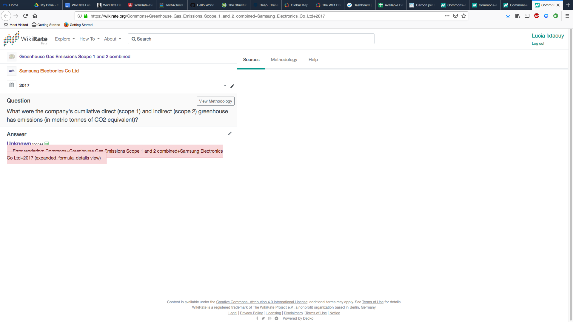Expand the Explore dropdown menu
The height and width of the screenshot is (322, 573).
pyautogui.click(x=65, y=39)
